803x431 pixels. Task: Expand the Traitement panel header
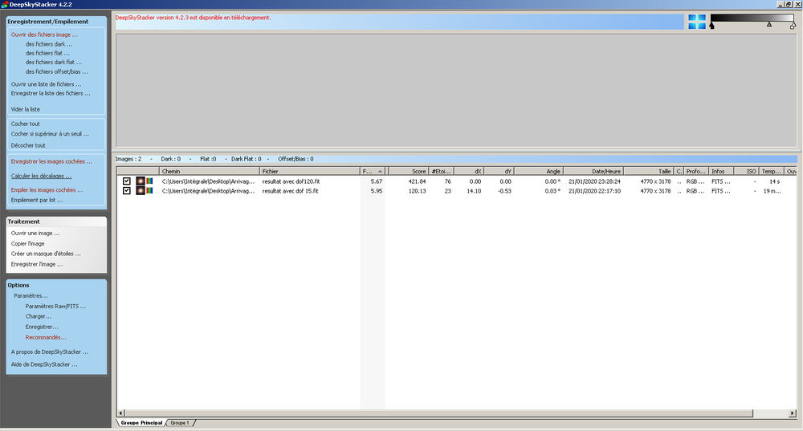click(56, 222)
